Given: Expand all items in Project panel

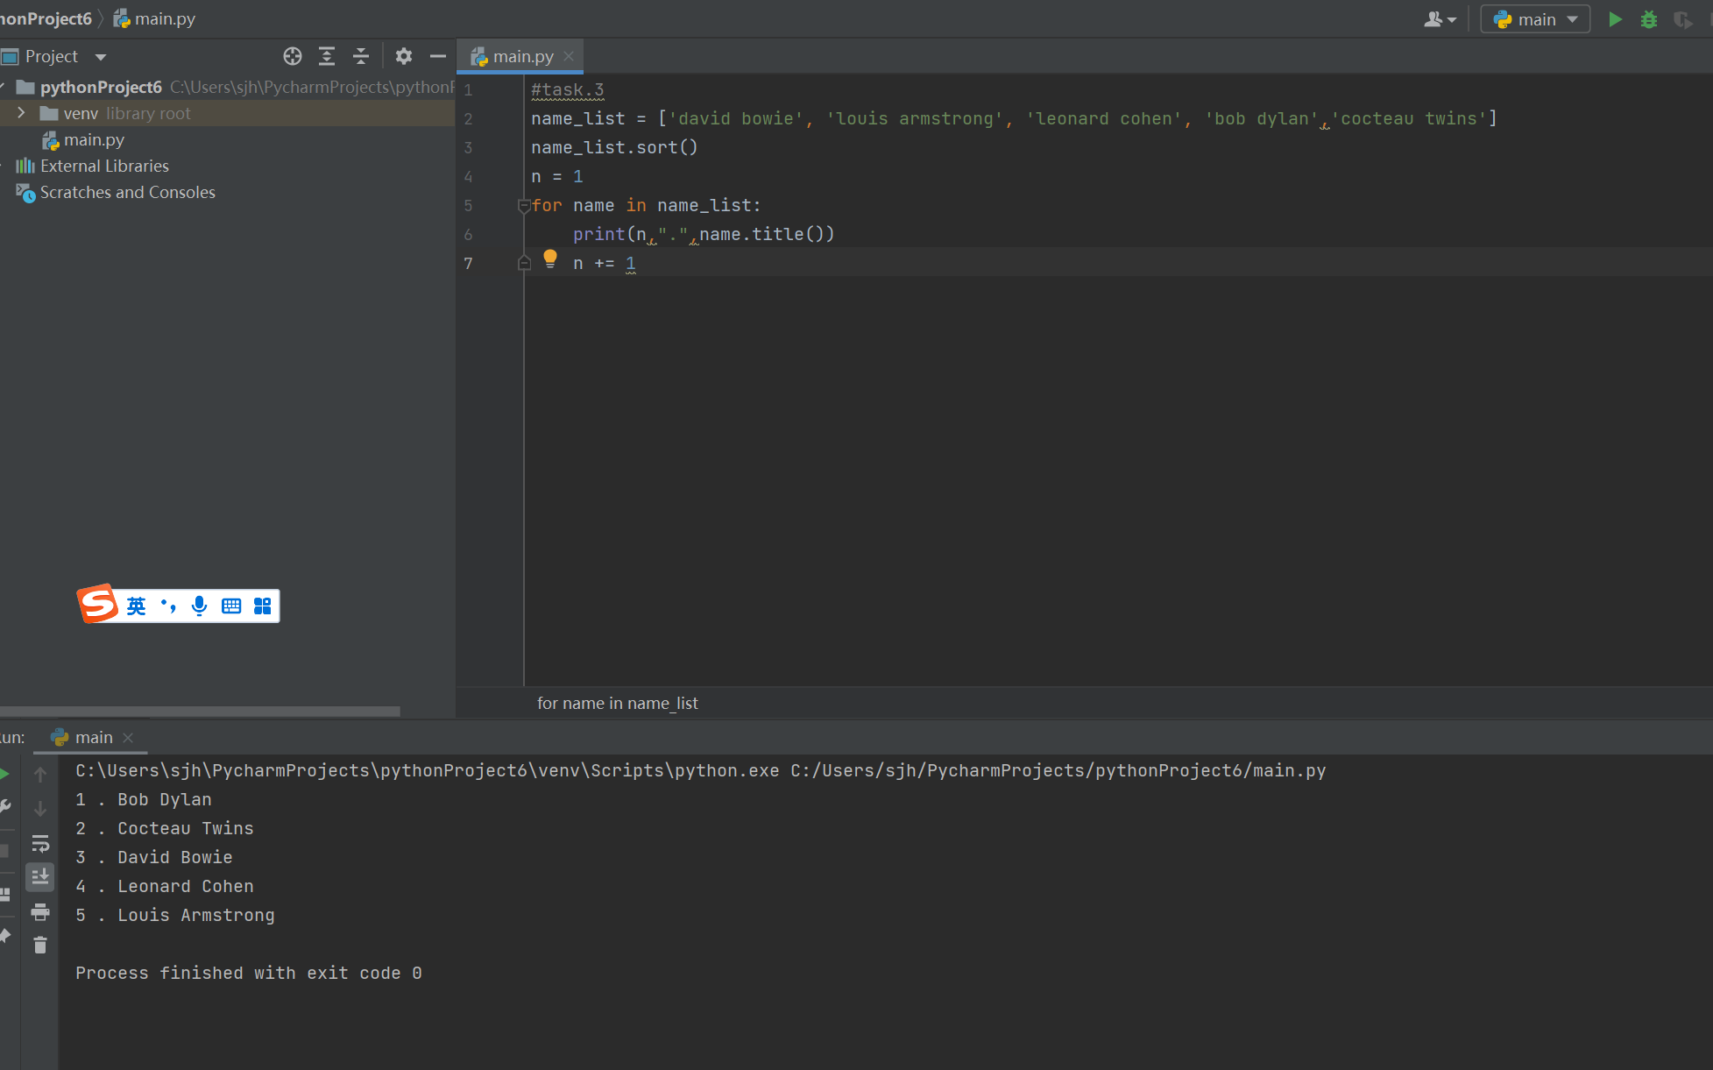Looking at the screenshot, I should [x=327, y=57].
